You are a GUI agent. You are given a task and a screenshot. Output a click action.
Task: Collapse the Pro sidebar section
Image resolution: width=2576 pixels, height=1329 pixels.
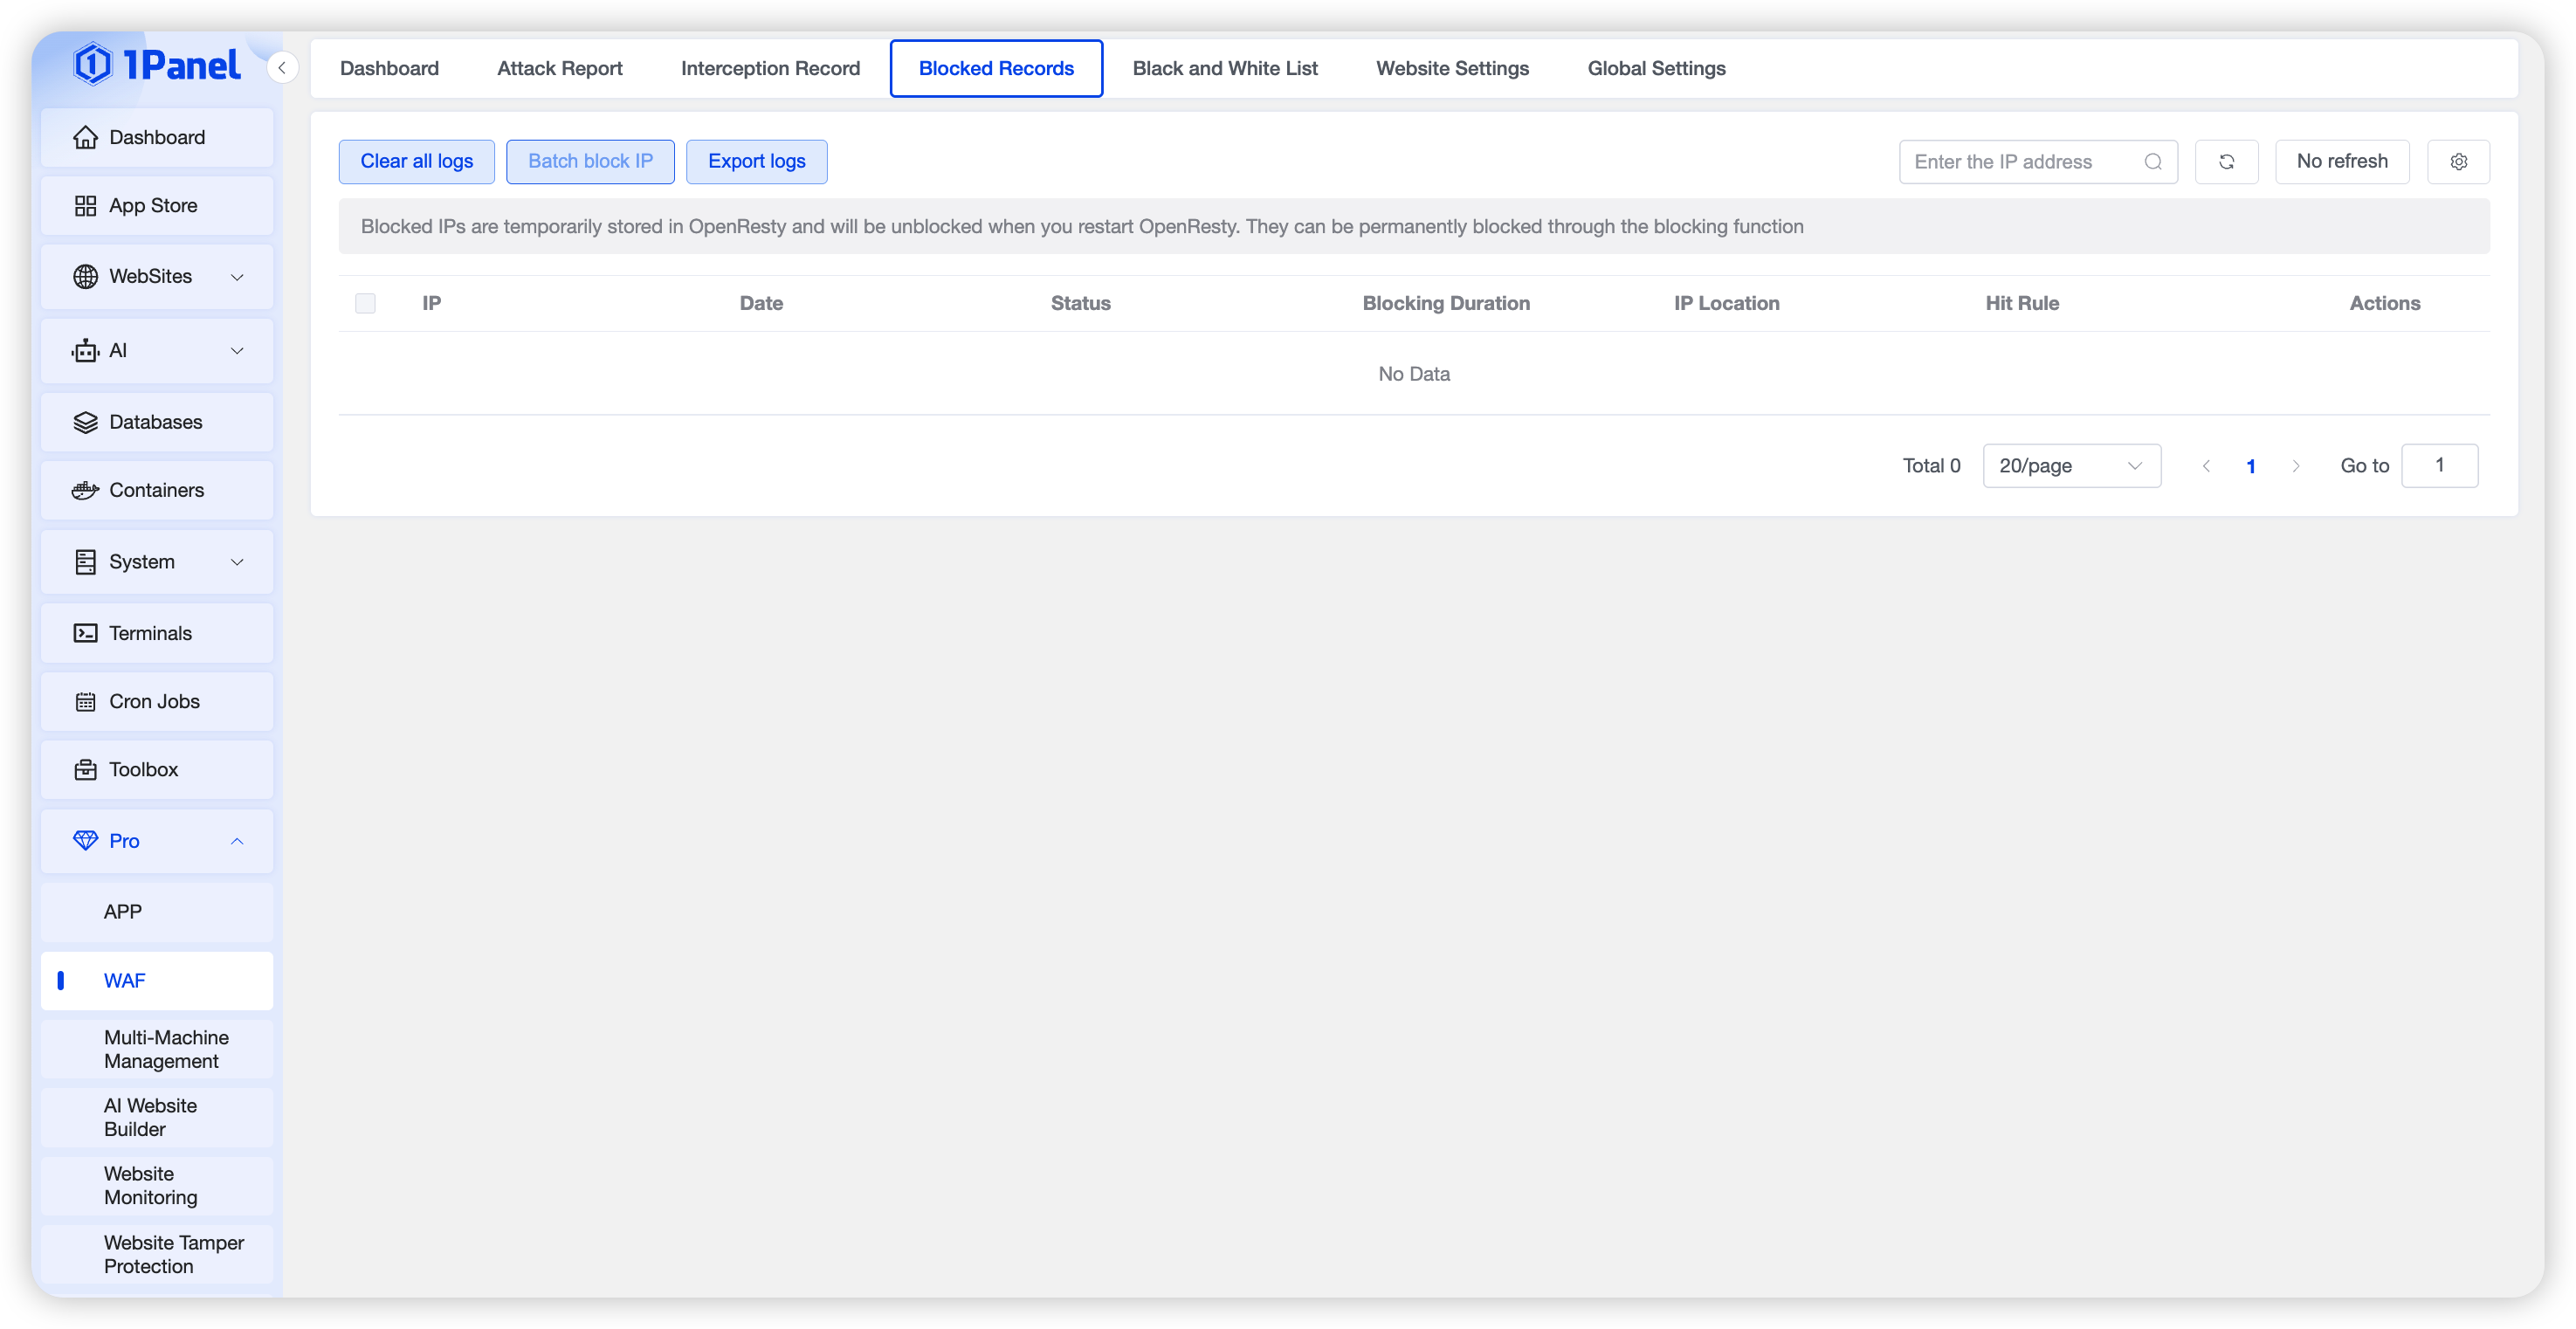pos(157,841)
